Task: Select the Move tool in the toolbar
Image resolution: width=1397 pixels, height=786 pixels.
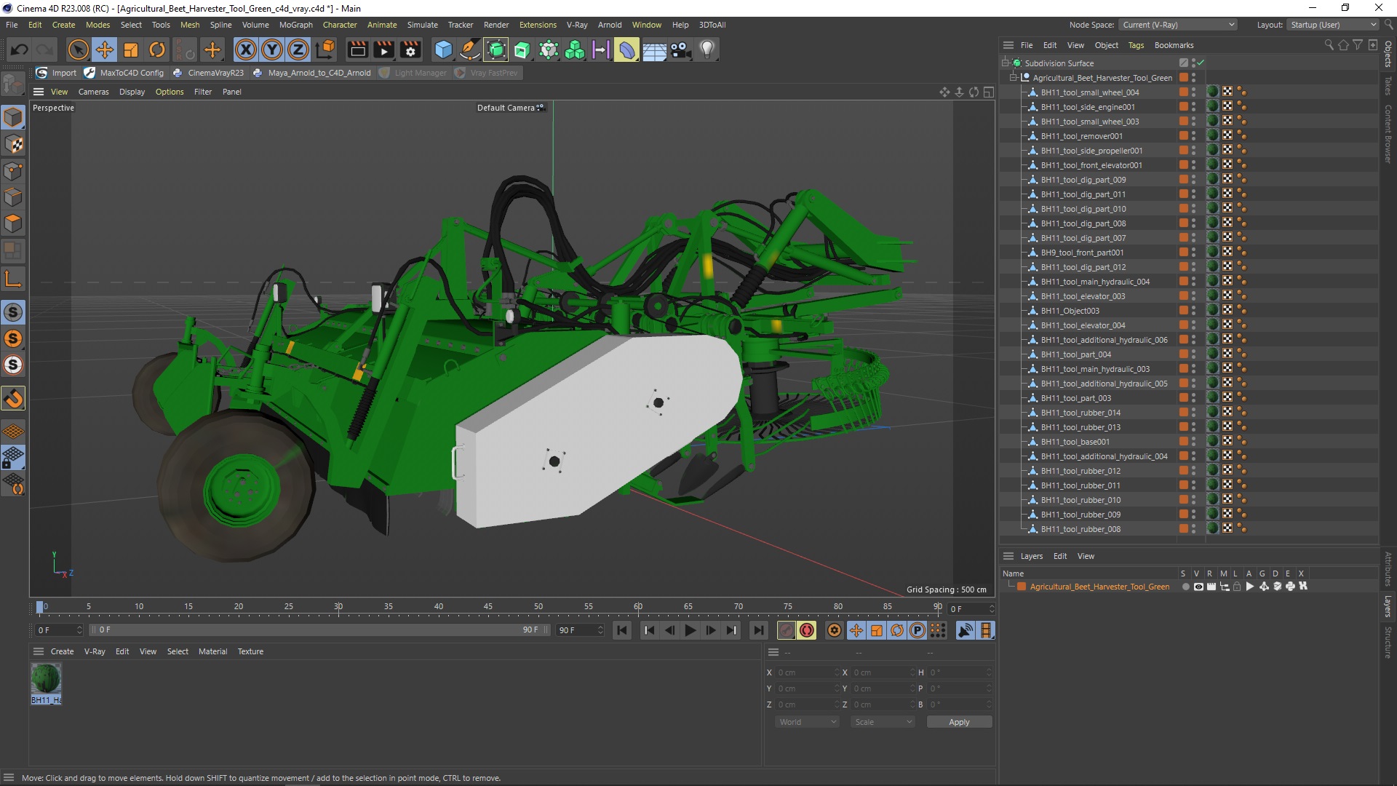Action: [x=105, y=49]
